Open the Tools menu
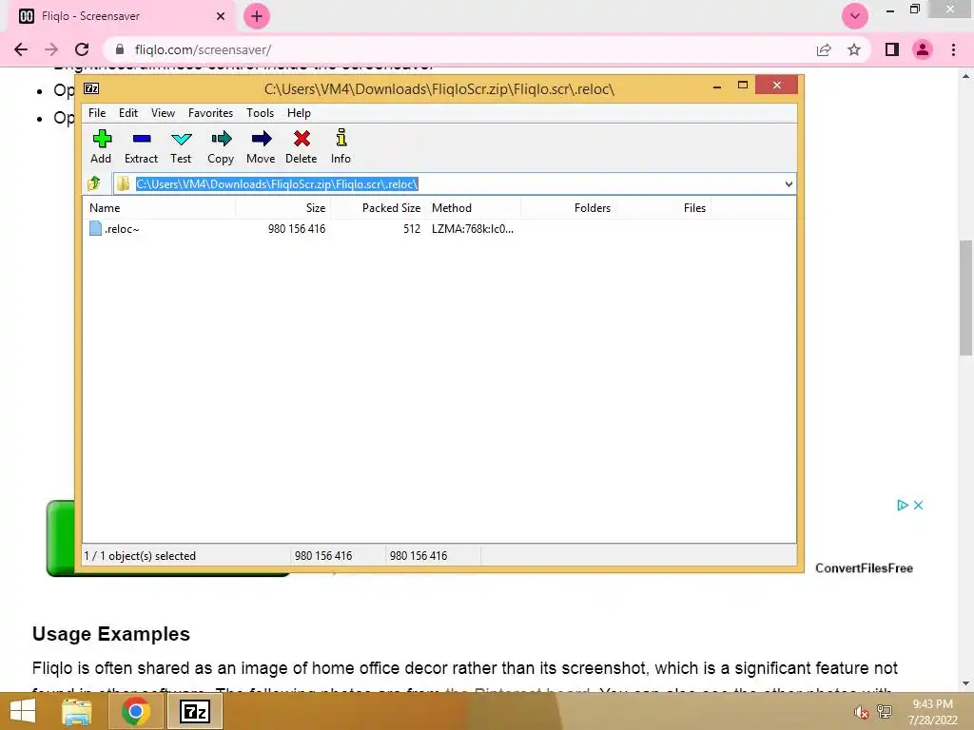This screenshot has width=974, height=730. 260,113
